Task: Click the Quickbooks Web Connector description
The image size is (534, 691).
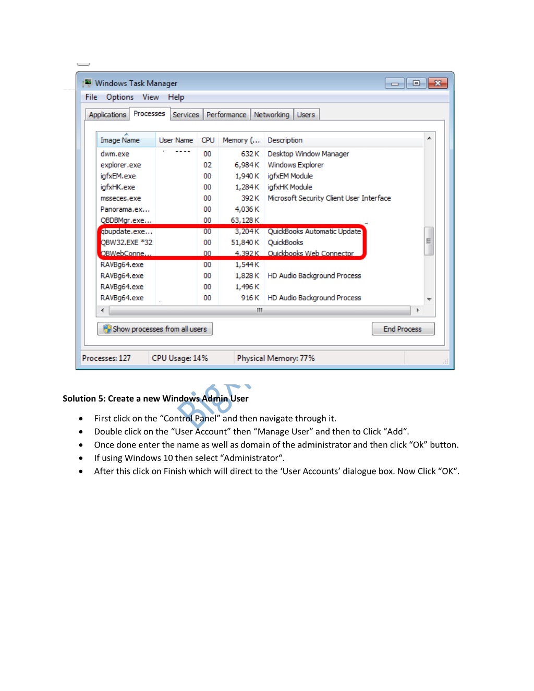Action: tap(311, 253)
